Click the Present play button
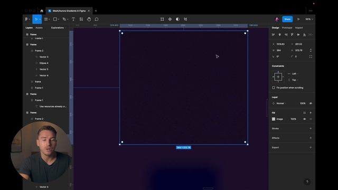 click(x=298, y=19)
